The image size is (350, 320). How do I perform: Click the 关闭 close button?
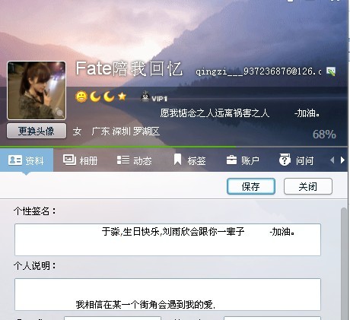click(308, 186)
